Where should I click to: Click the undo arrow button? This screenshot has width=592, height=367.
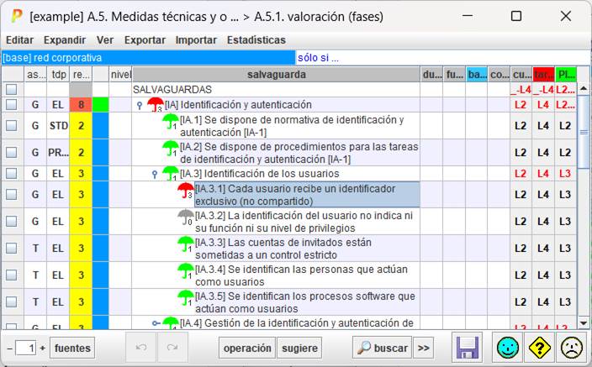click(x=140, y=348)
